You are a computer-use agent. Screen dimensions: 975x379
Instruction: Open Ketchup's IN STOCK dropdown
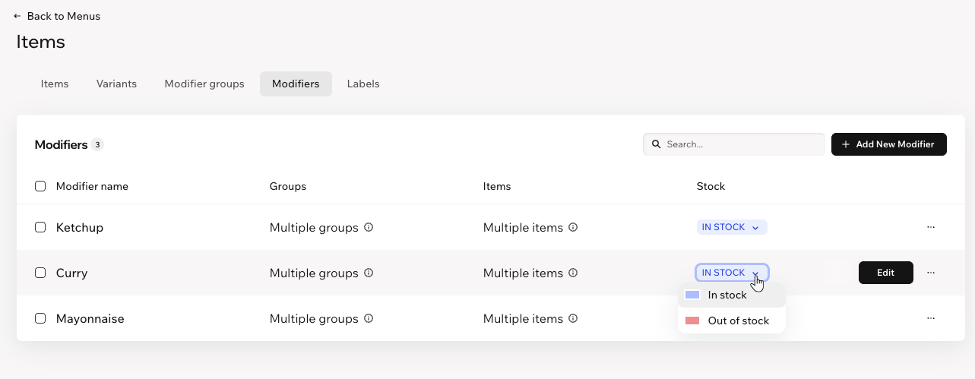(732, 227)
